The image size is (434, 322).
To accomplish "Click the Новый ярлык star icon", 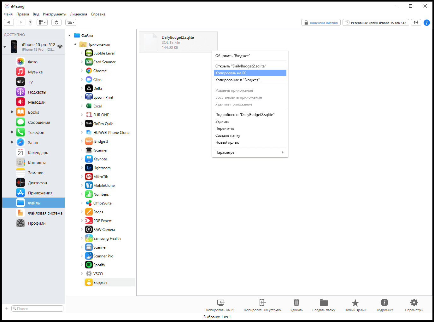I will (x=355, y=305).
